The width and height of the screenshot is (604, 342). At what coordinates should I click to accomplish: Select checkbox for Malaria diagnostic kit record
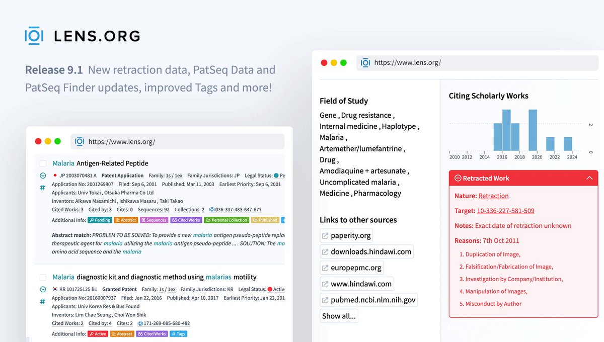(43, 277)
